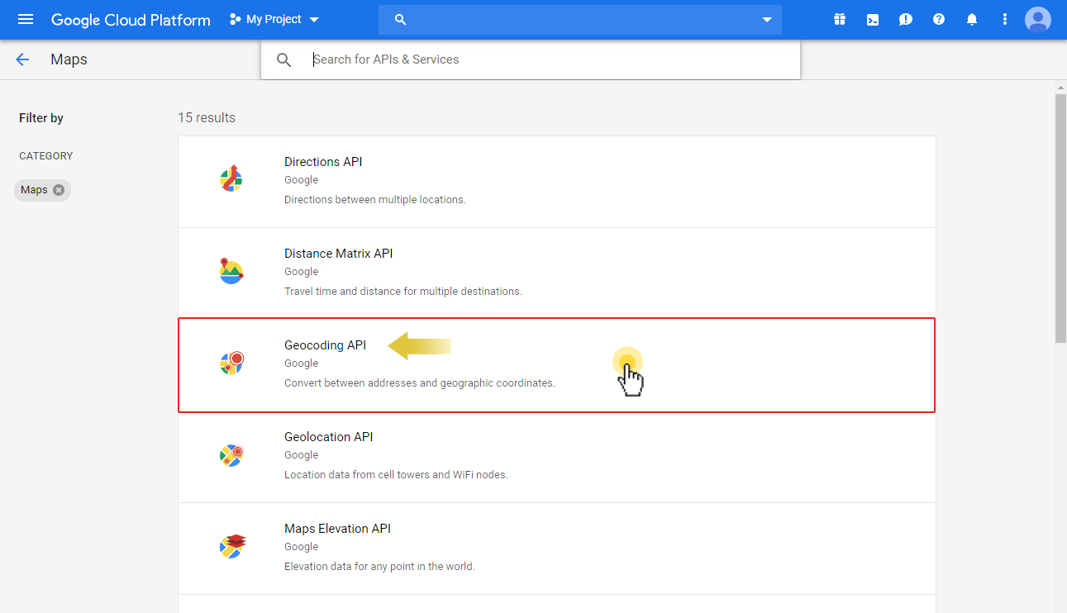Click the Distance Matrix API icon
The height and width of the screenshot is (613, 1067).
231,271
